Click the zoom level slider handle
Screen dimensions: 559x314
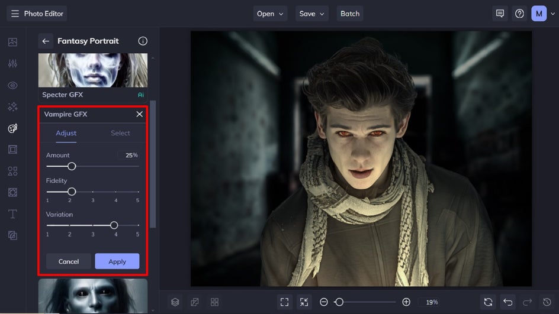coord(339,302)
